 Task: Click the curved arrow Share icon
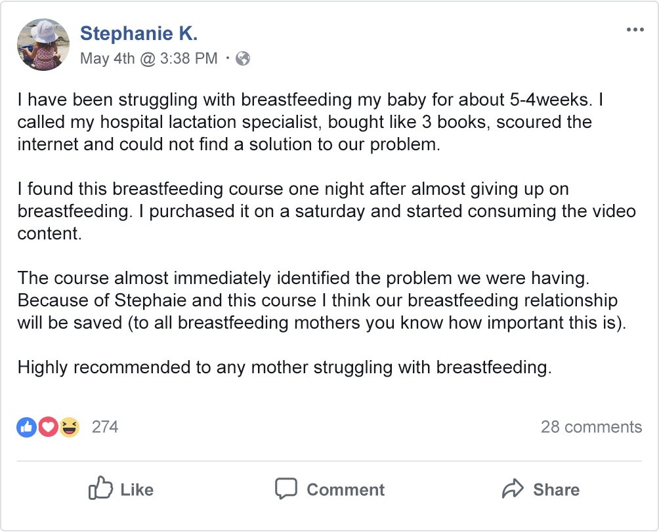(x=512, y=489)
